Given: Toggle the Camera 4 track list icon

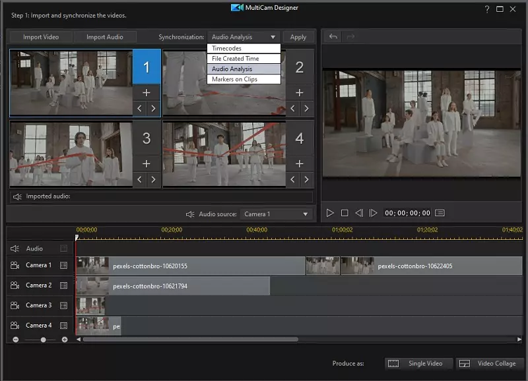Looking at the screenshot, I should point(64,325).
